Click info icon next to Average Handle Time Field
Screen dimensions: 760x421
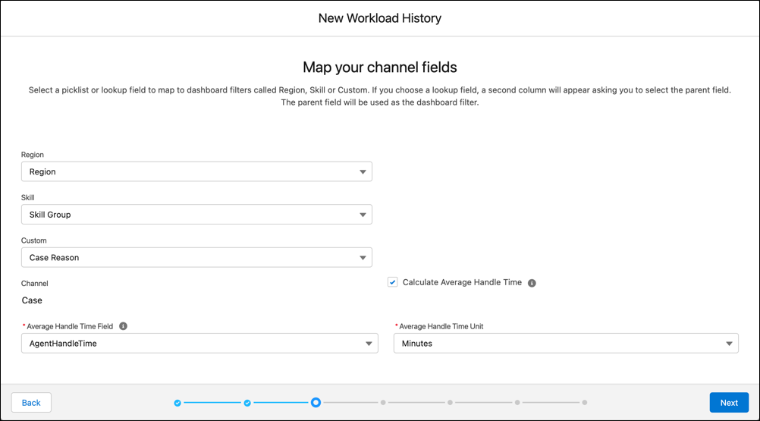(123, 326)
